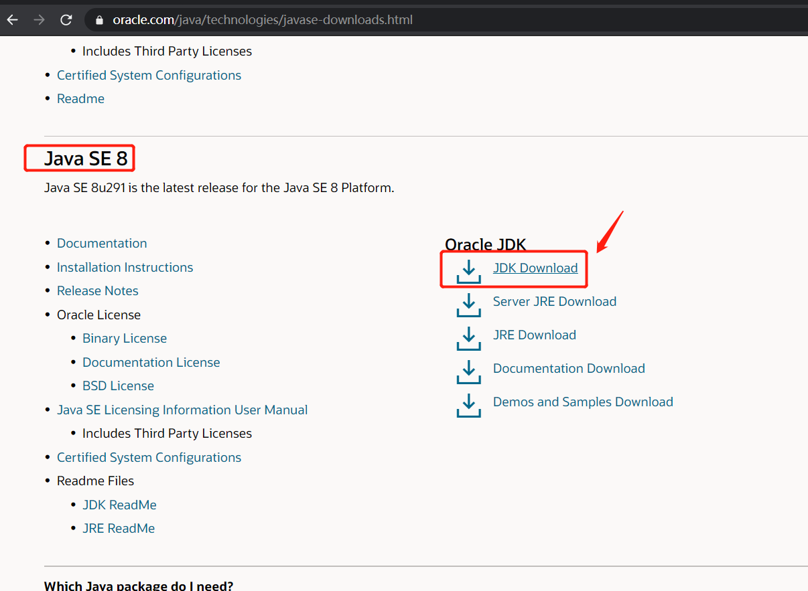Click the lock icon in address bar
This screenshot has width=808, height=591.
[x=100, y=20]
